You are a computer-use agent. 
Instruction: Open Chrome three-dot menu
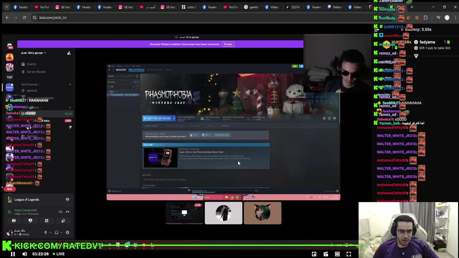(455, 18)
